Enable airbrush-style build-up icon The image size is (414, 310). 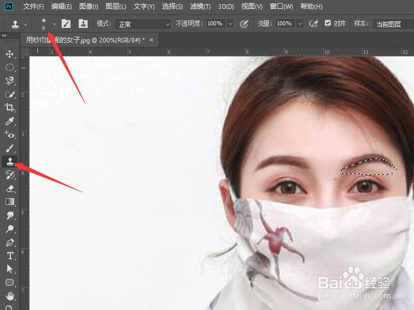pyautogui.click(x=313, y=24)
